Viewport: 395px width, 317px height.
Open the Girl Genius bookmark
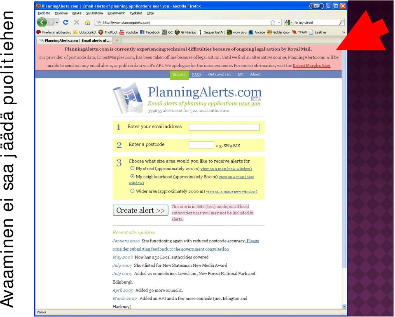(185, 32)
